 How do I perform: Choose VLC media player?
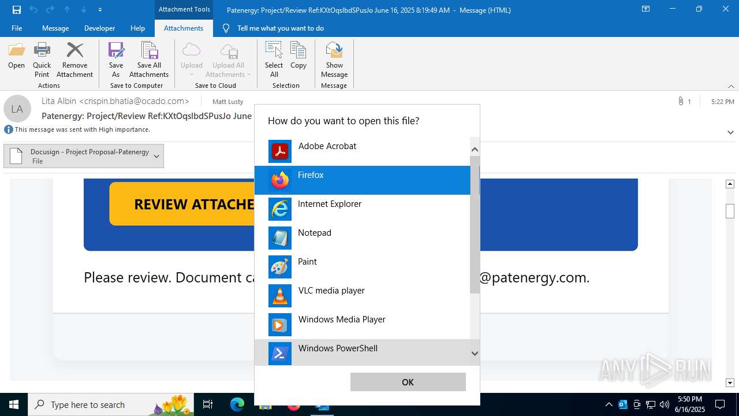pyautogui.click(x=363, y=296)
